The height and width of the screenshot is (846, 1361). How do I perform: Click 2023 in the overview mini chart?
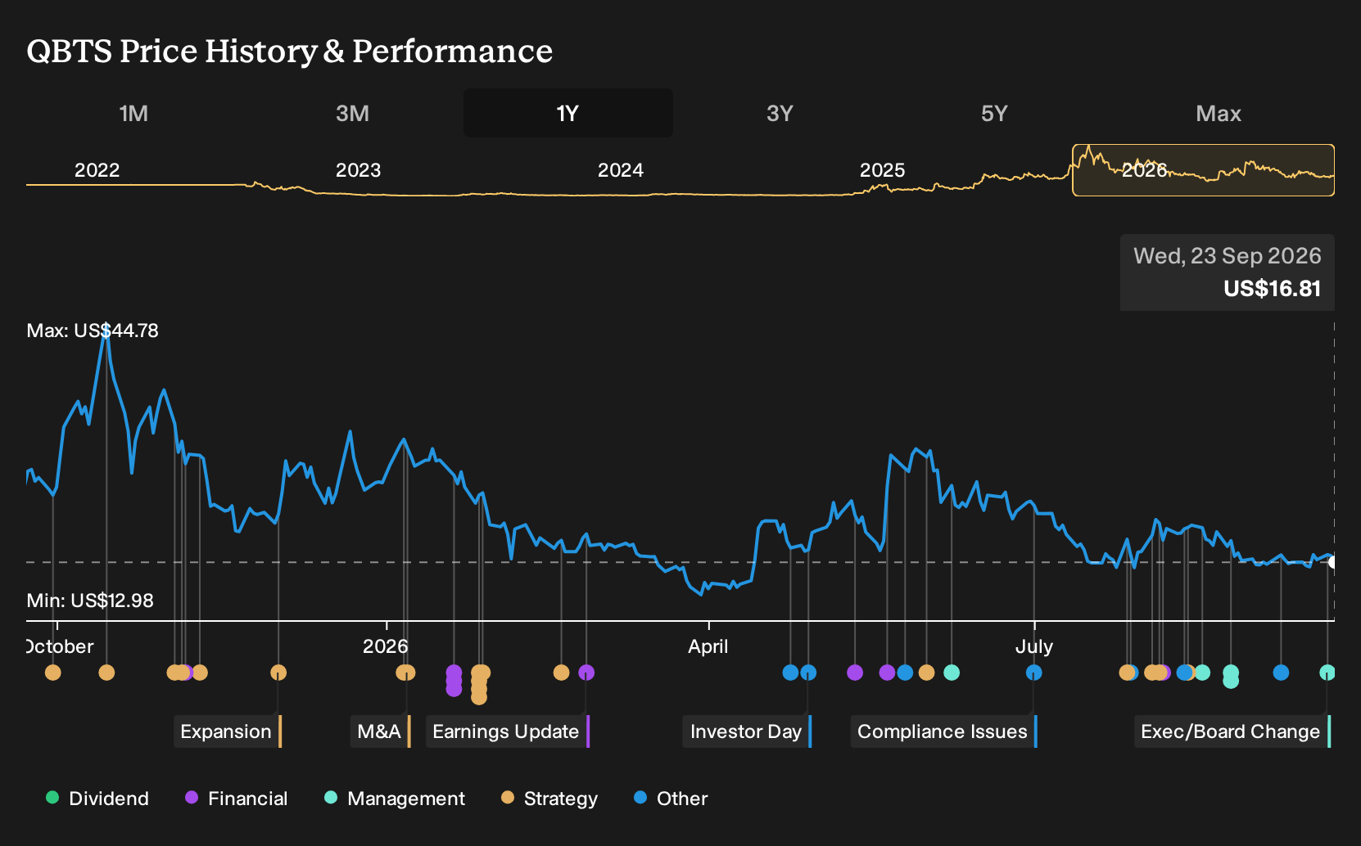pyautogui.click(x=358, y=170)
